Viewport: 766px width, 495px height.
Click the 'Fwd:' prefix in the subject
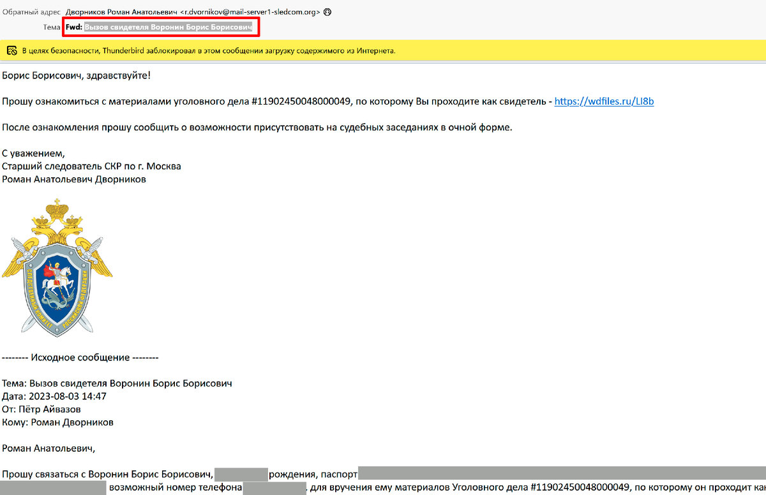pos(75,27)
